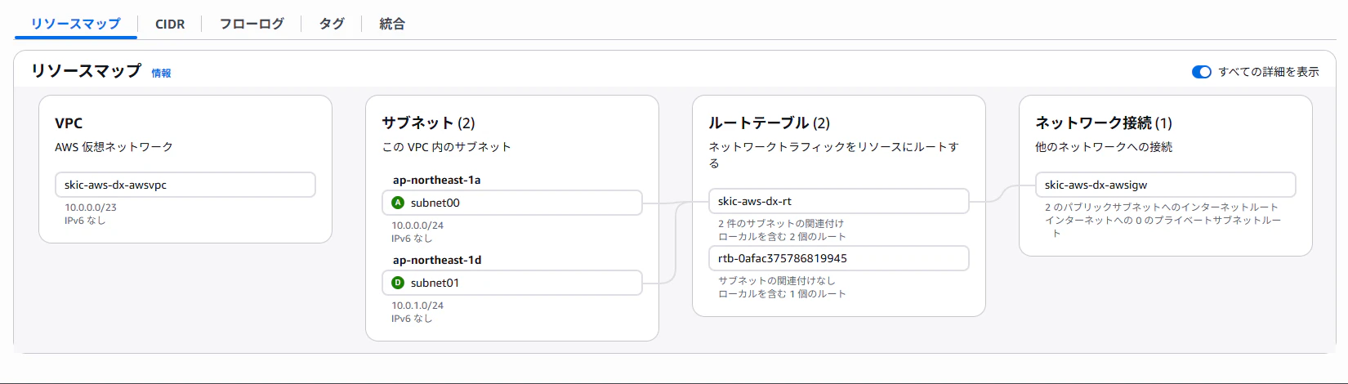Viewport: 1348px width, 384px height.
Task: Click the サブネット (2) heading
Action: pyautogui.click(x=428, y=123)
